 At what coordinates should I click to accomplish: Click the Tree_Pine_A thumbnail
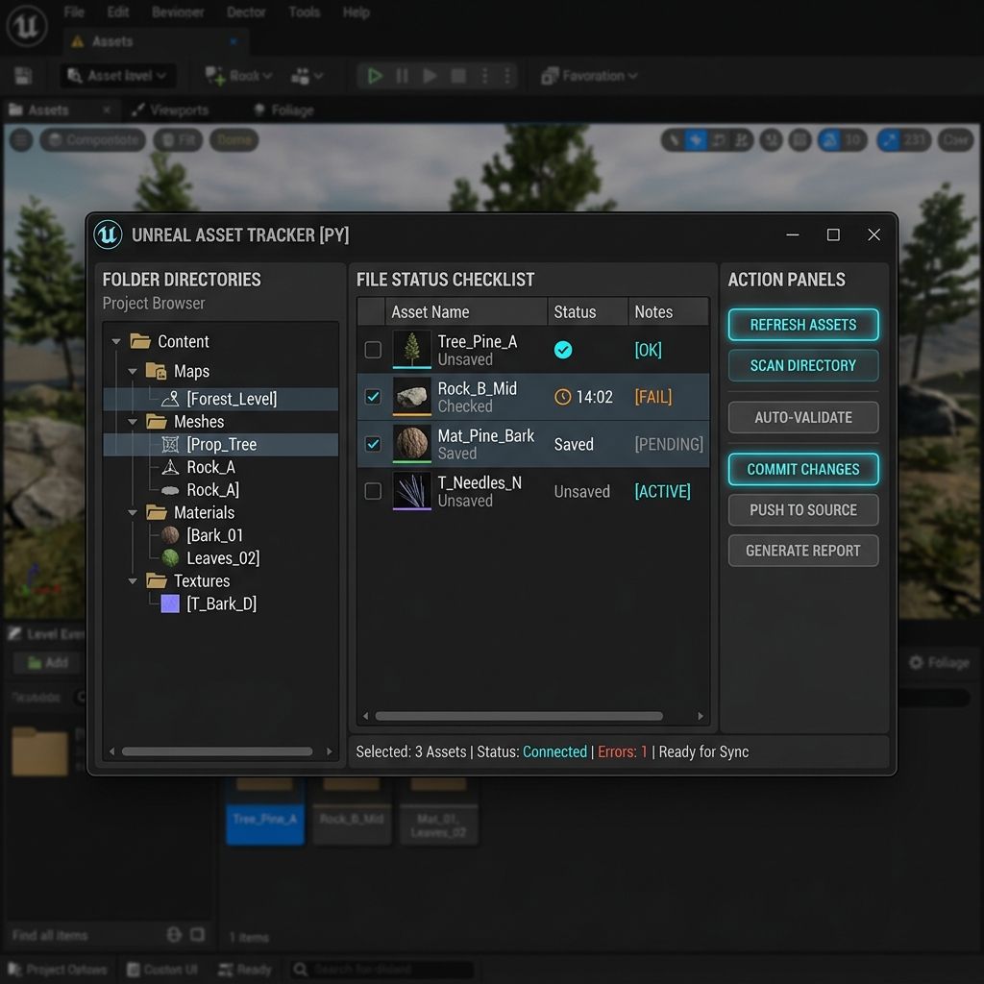pos(411,350)
